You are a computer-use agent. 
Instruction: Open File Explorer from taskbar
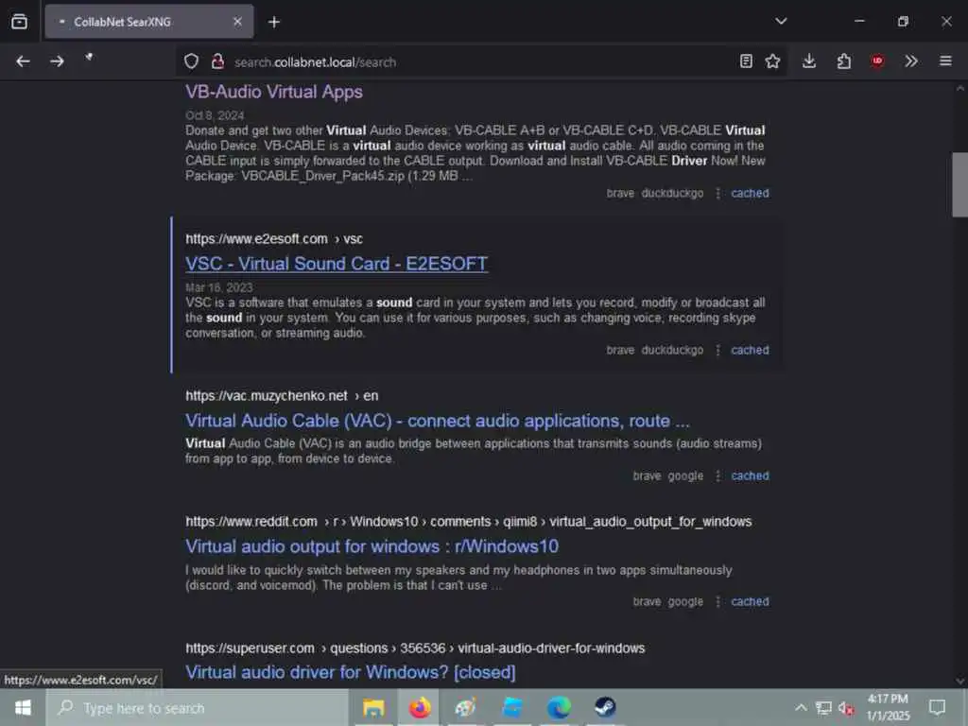(x=373, y=707)
